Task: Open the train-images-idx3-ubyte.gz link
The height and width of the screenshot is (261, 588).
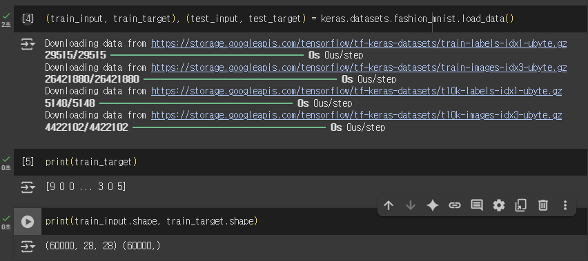Action: pyautogui.click(x=358, y=67)
